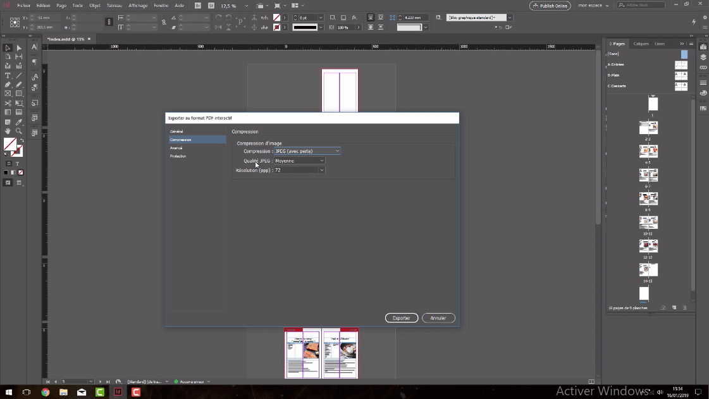Viewport: 709px width, 399px height.
Task: Cancel the export with the Annuler button
Action: [x=438, y=318]
